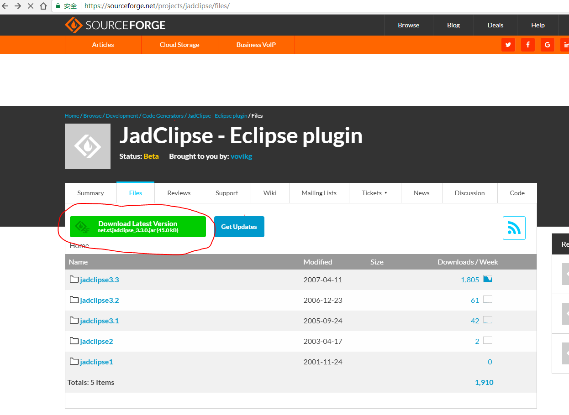Screen dimensions: 569x415
Task: Click the folder icon beside jadclipse2
Action: click(74, 341)
